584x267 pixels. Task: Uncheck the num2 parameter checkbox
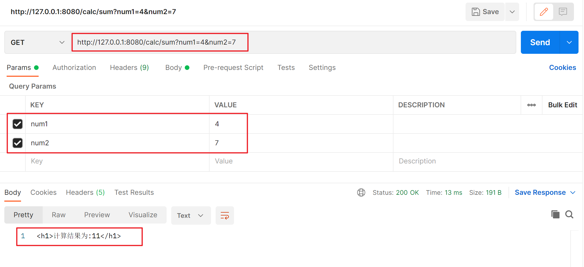(x=18, y=143)
